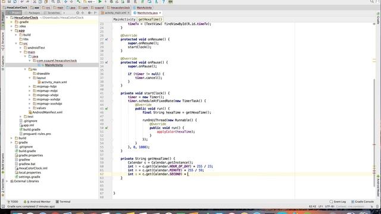This screenshot has height=214, width=381.
Task: Expand the .idea folder
Action: [x=11, y=26]
